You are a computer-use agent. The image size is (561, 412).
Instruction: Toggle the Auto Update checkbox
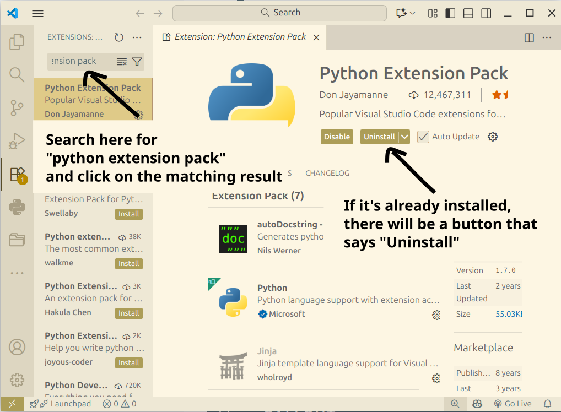[423, 137]
